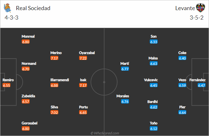Open the Real Sociedad team link
209x136 pixels.
(x=33, y=8)
